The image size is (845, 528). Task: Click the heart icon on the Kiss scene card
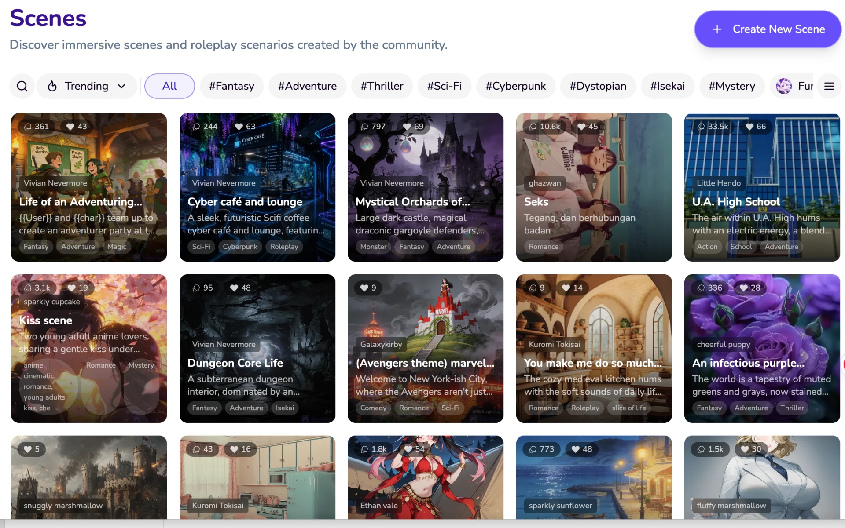(72, 288)
